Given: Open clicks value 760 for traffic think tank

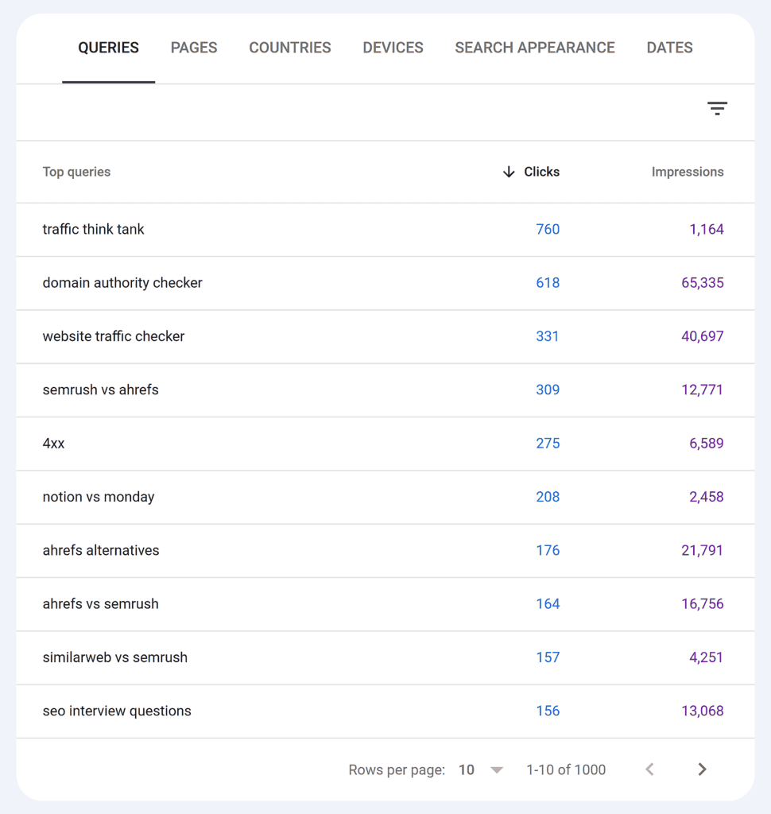Looking at the screenshot, I should click(x=548, y=229).
